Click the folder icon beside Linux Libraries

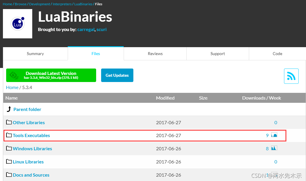[x=9, y=161]
